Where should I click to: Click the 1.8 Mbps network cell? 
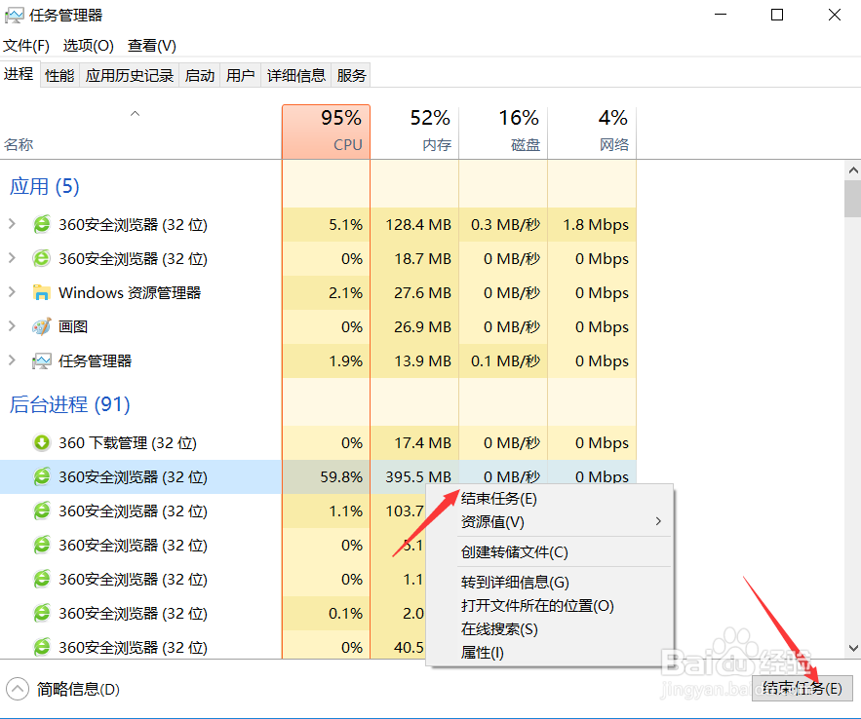[592, 224]
